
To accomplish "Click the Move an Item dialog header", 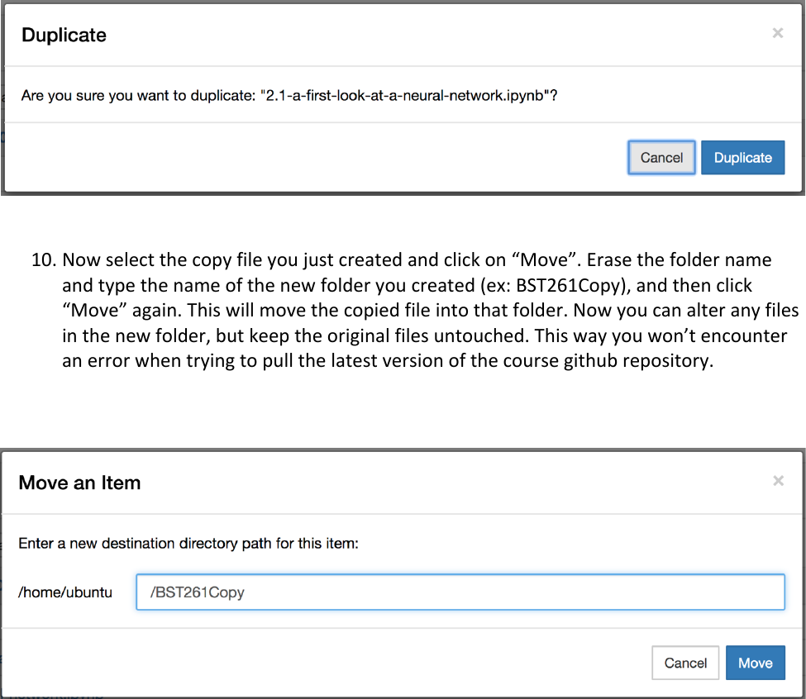I will click(79, 483).
